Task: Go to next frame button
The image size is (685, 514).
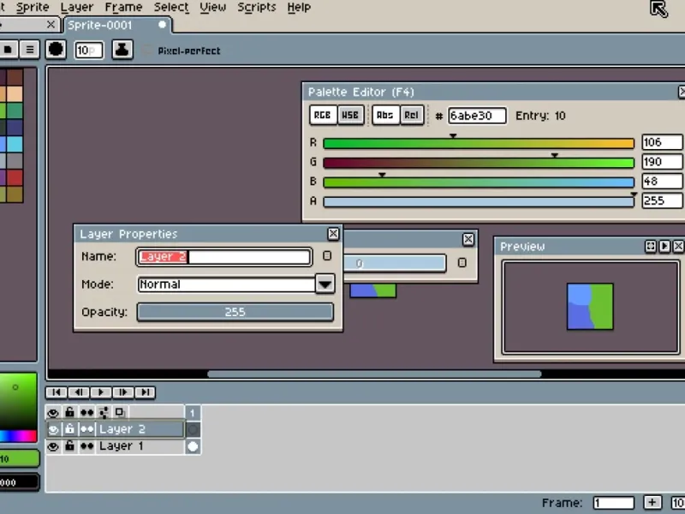Action: 123,392
